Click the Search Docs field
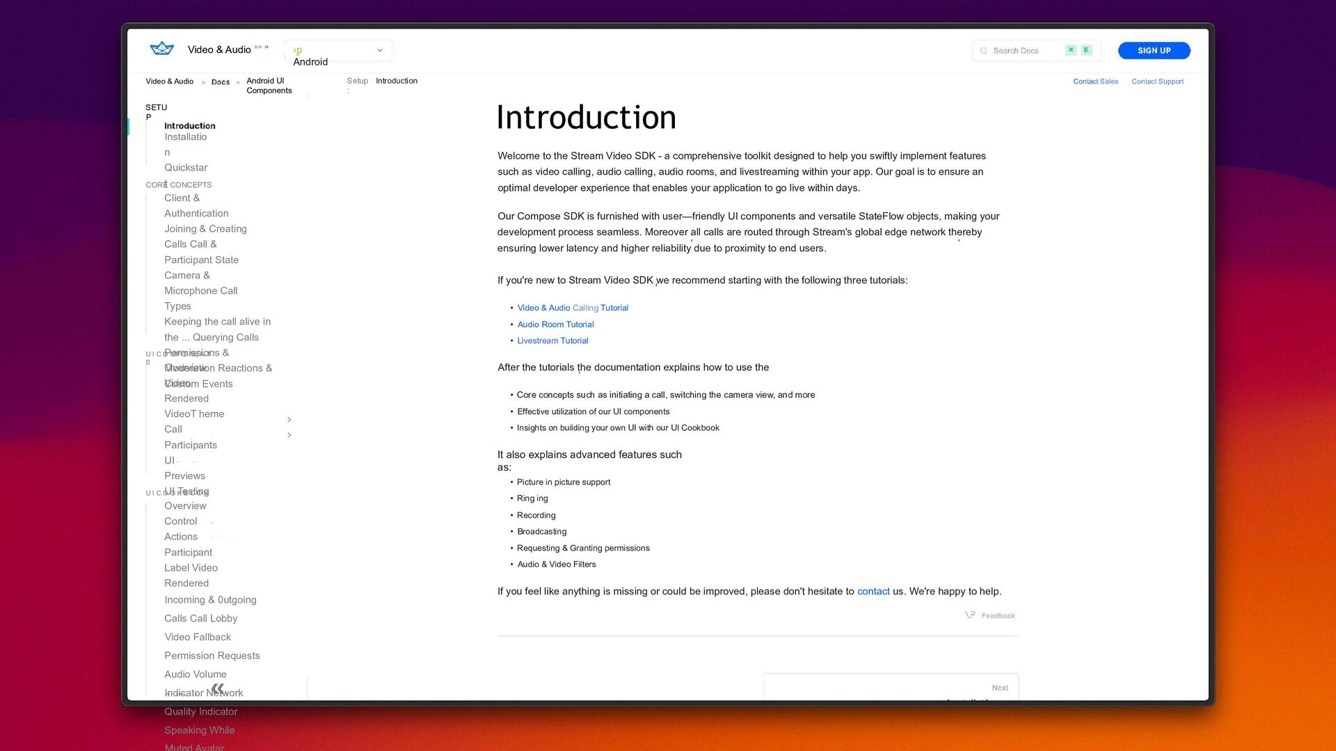Image resolution: width=1336 pixels, height=751 pixels. [1036, 51]
